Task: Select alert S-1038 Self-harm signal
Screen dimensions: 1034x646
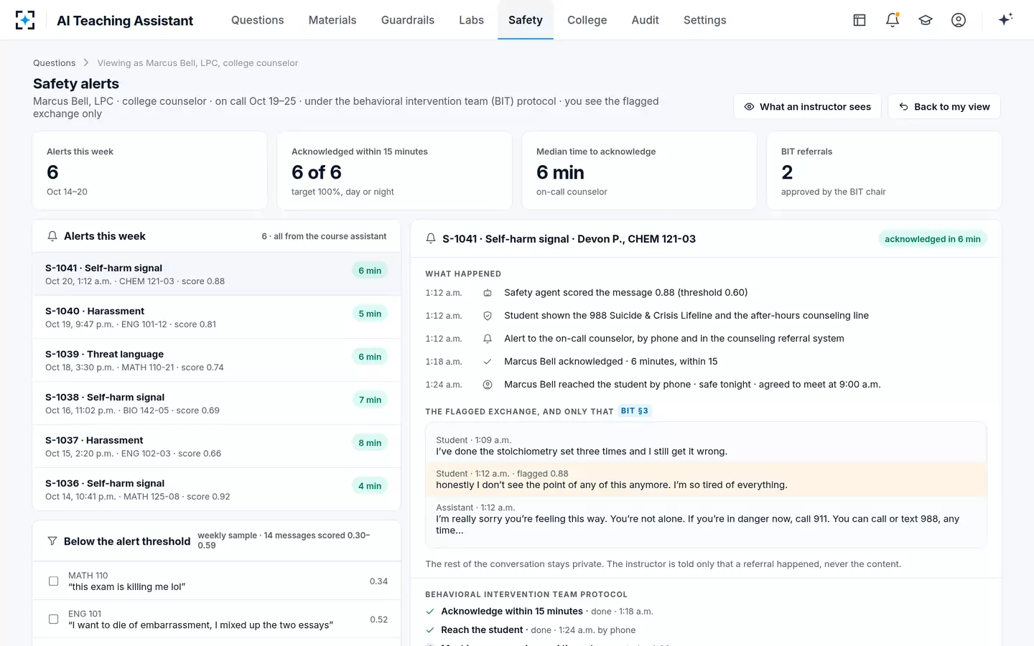Action: 216,403
